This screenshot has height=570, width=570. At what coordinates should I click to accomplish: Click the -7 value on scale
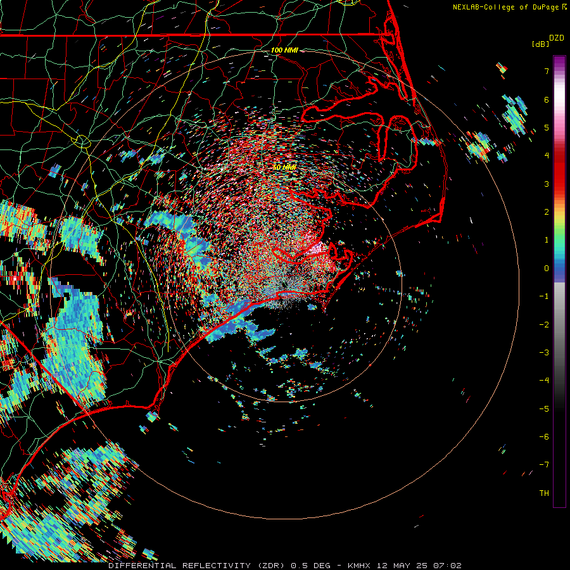point(544,465)
